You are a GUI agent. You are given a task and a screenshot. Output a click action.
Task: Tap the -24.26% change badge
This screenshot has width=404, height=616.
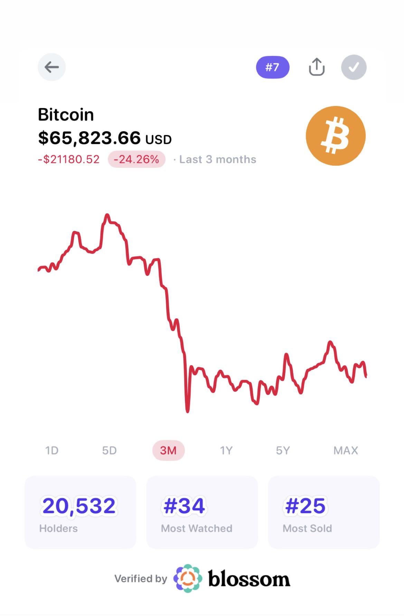(137, 159)
